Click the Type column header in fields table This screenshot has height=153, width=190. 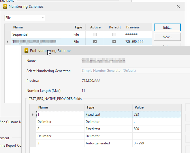108,107
